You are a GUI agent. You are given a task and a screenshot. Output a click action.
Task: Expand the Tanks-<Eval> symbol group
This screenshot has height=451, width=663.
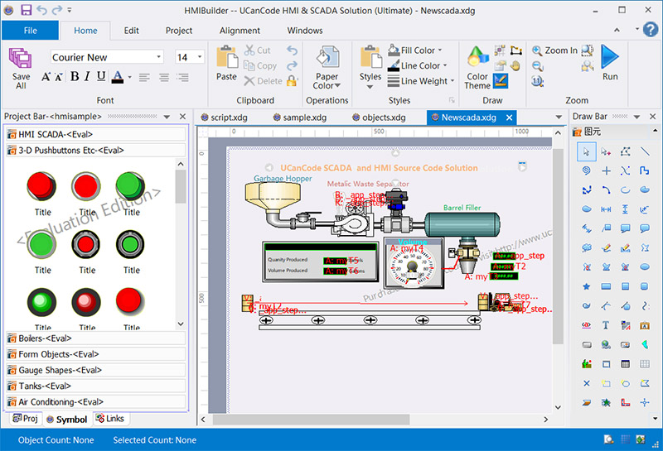[95, 386]
